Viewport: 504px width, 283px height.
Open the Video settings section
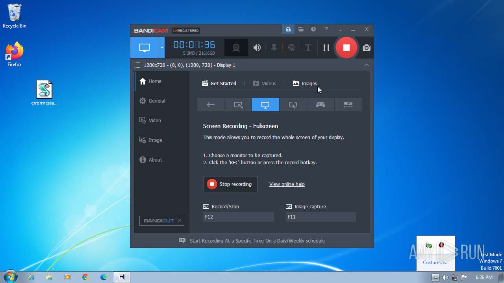point(162,121)
